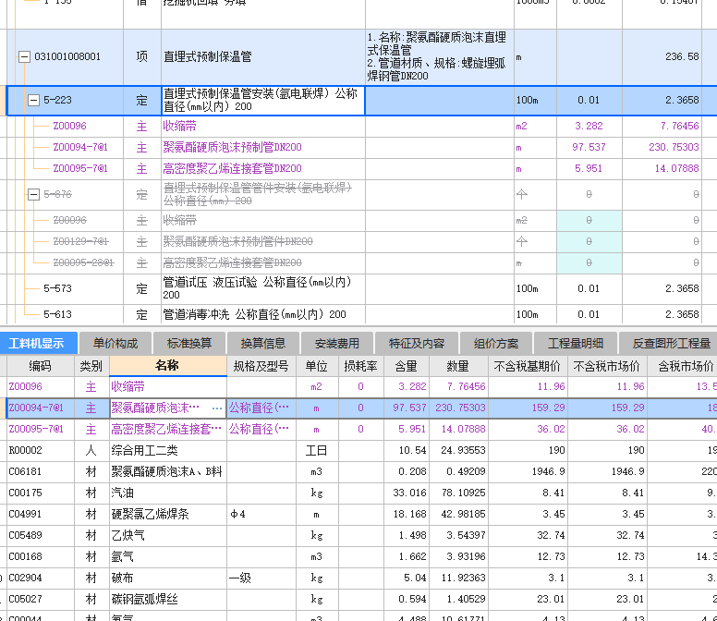
Task: Collapse the 5-223 quota row
Action: (x=34, y=100)
